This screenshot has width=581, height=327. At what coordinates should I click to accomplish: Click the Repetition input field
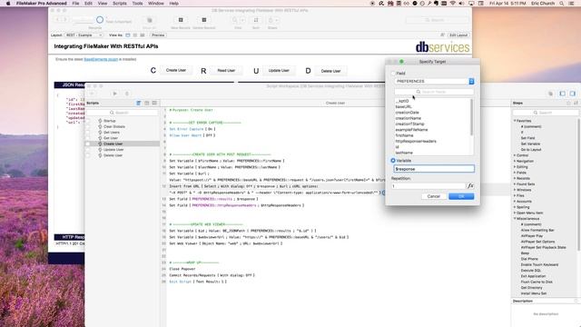coord(429,185)
